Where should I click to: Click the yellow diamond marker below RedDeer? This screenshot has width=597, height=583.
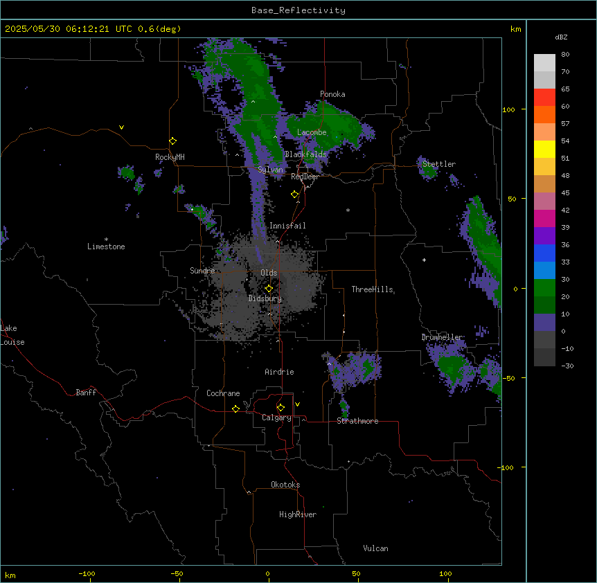click(x=295, y=195)
